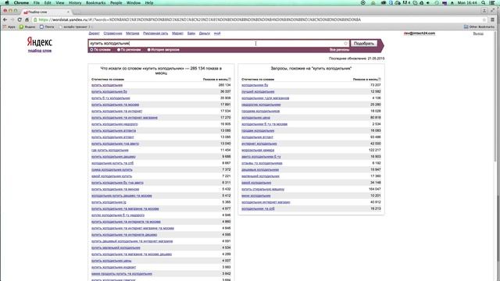Select the История запросов radio button
Screen dimensions: 500x281
[148, 50]
